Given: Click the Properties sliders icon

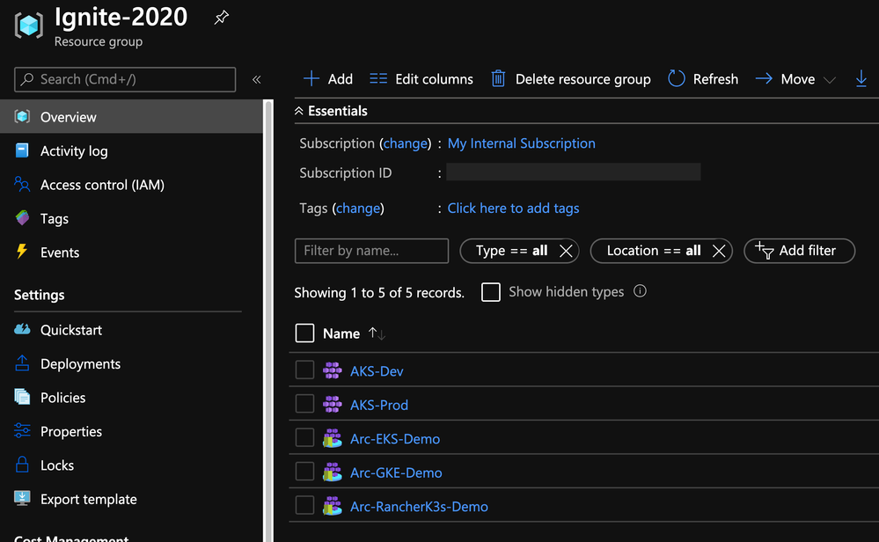Looking at the screenshot, I should click(22, 430).
